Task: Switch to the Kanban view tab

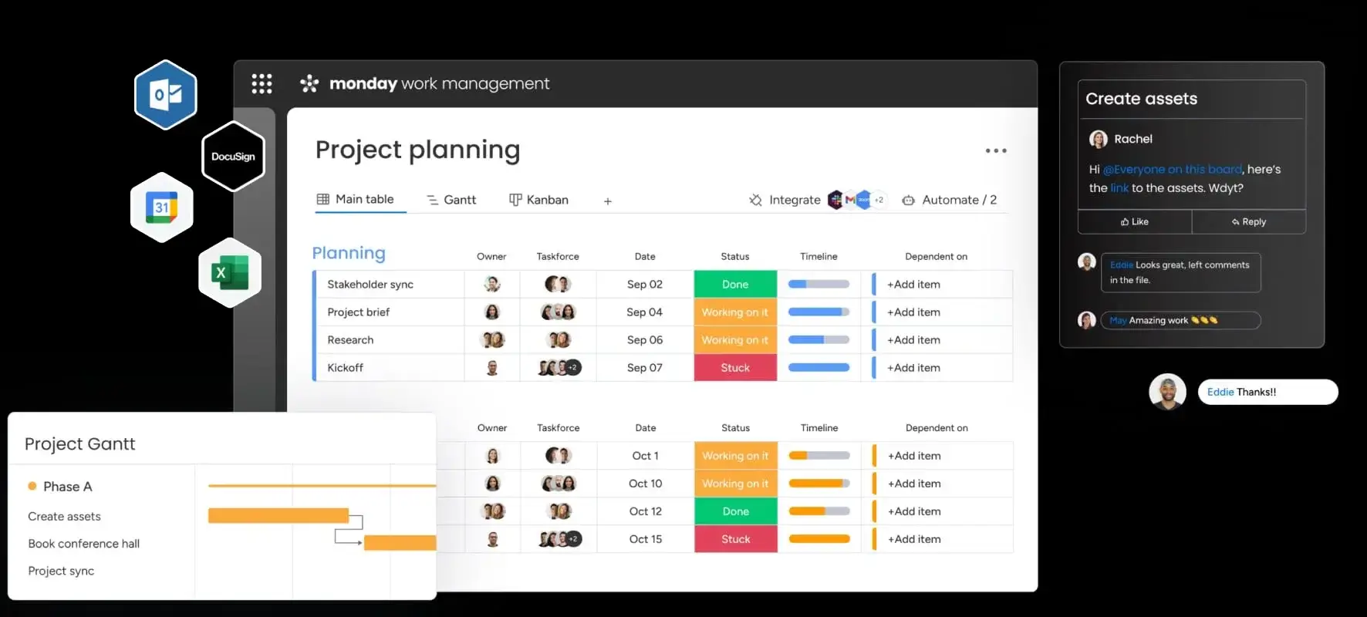Action: 538,200
